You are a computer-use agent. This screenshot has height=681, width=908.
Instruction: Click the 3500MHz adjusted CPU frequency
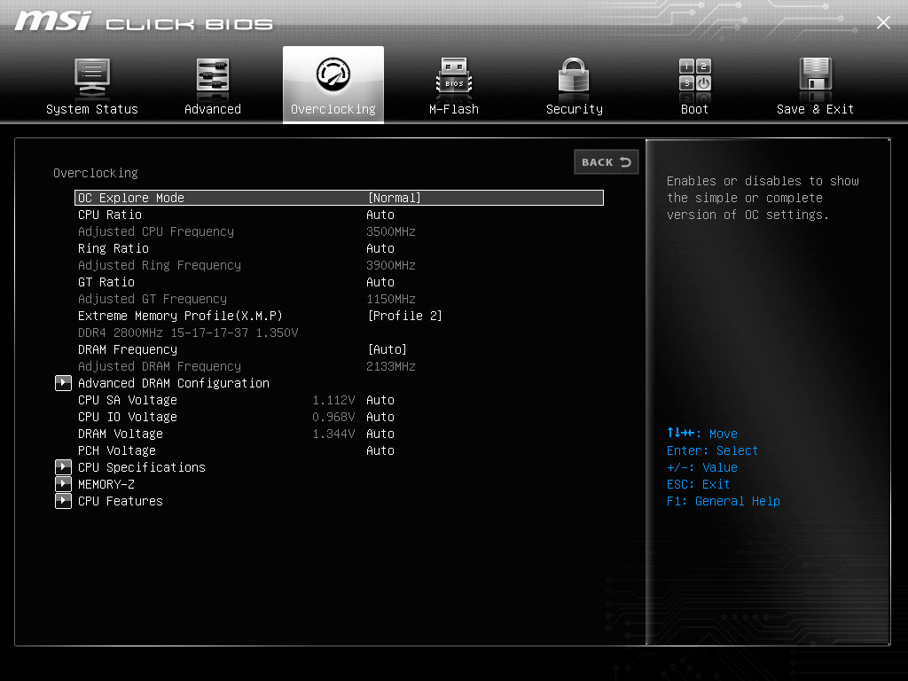pos(391,231)
